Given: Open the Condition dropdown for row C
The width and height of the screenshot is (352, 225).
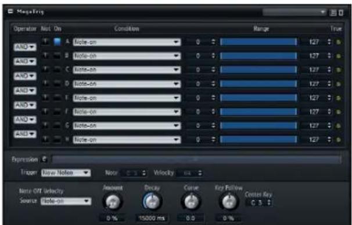Looking at the screenshot, I should pos(127,70).
